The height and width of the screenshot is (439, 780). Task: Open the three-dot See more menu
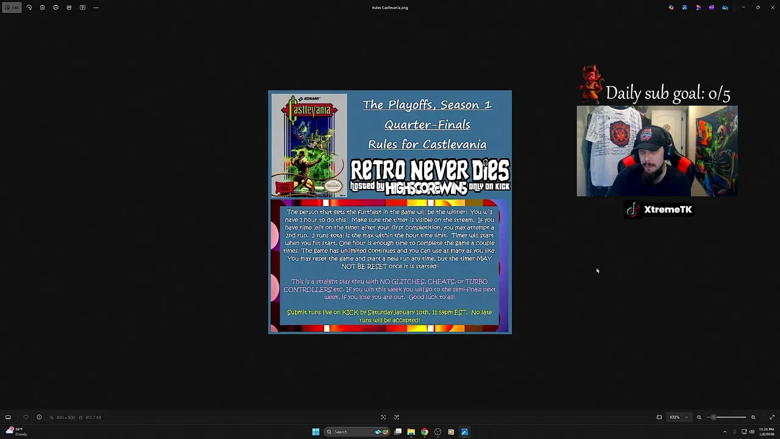pos(96,7)
